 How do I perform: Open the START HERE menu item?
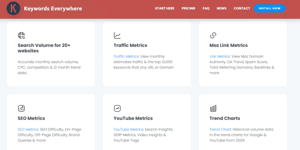(x=165, y=8)
